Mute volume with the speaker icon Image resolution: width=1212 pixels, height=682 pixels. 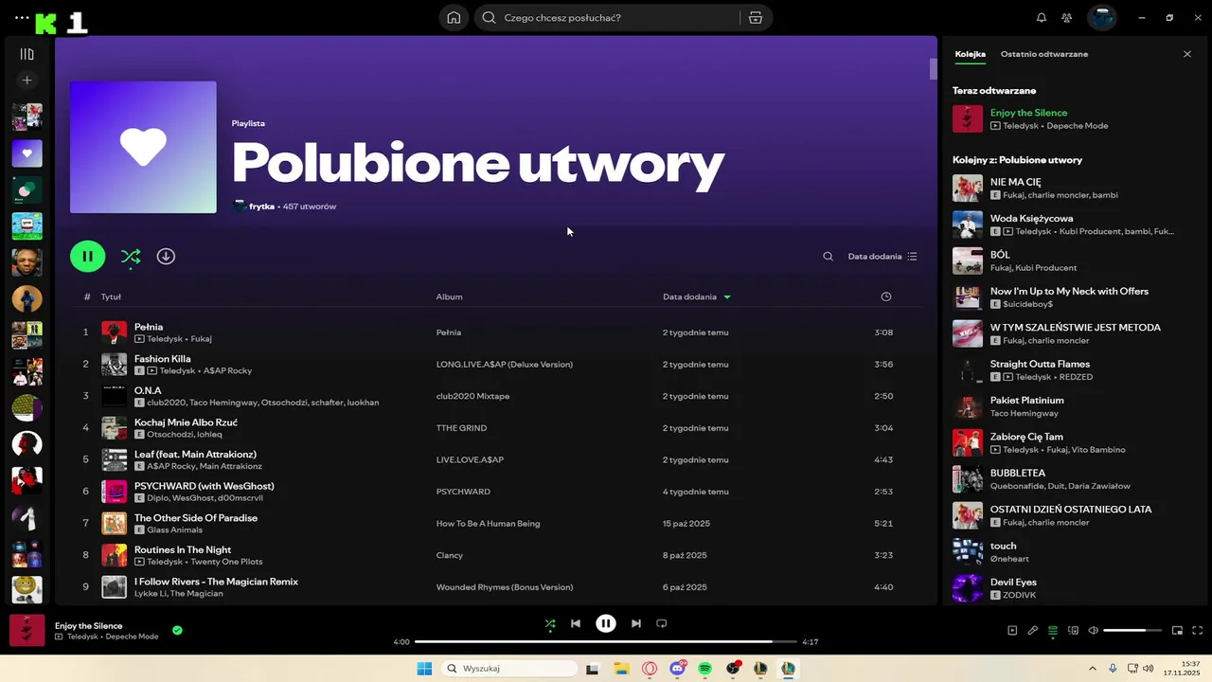click(x=1093, y=631)
